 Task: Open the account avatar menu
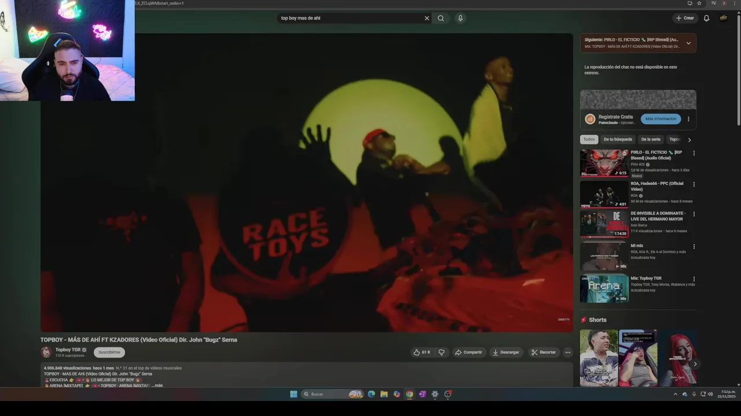coord(723,18)
